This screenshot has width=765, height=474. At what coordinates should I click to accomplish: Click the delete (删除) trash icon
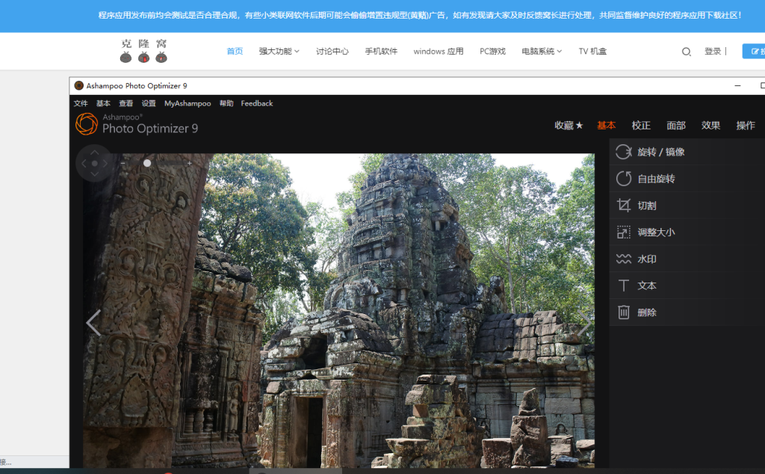click(x=624, y=313)
